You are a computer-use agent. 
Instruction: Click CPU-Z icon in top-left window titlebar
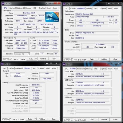(x=3, y=4)
